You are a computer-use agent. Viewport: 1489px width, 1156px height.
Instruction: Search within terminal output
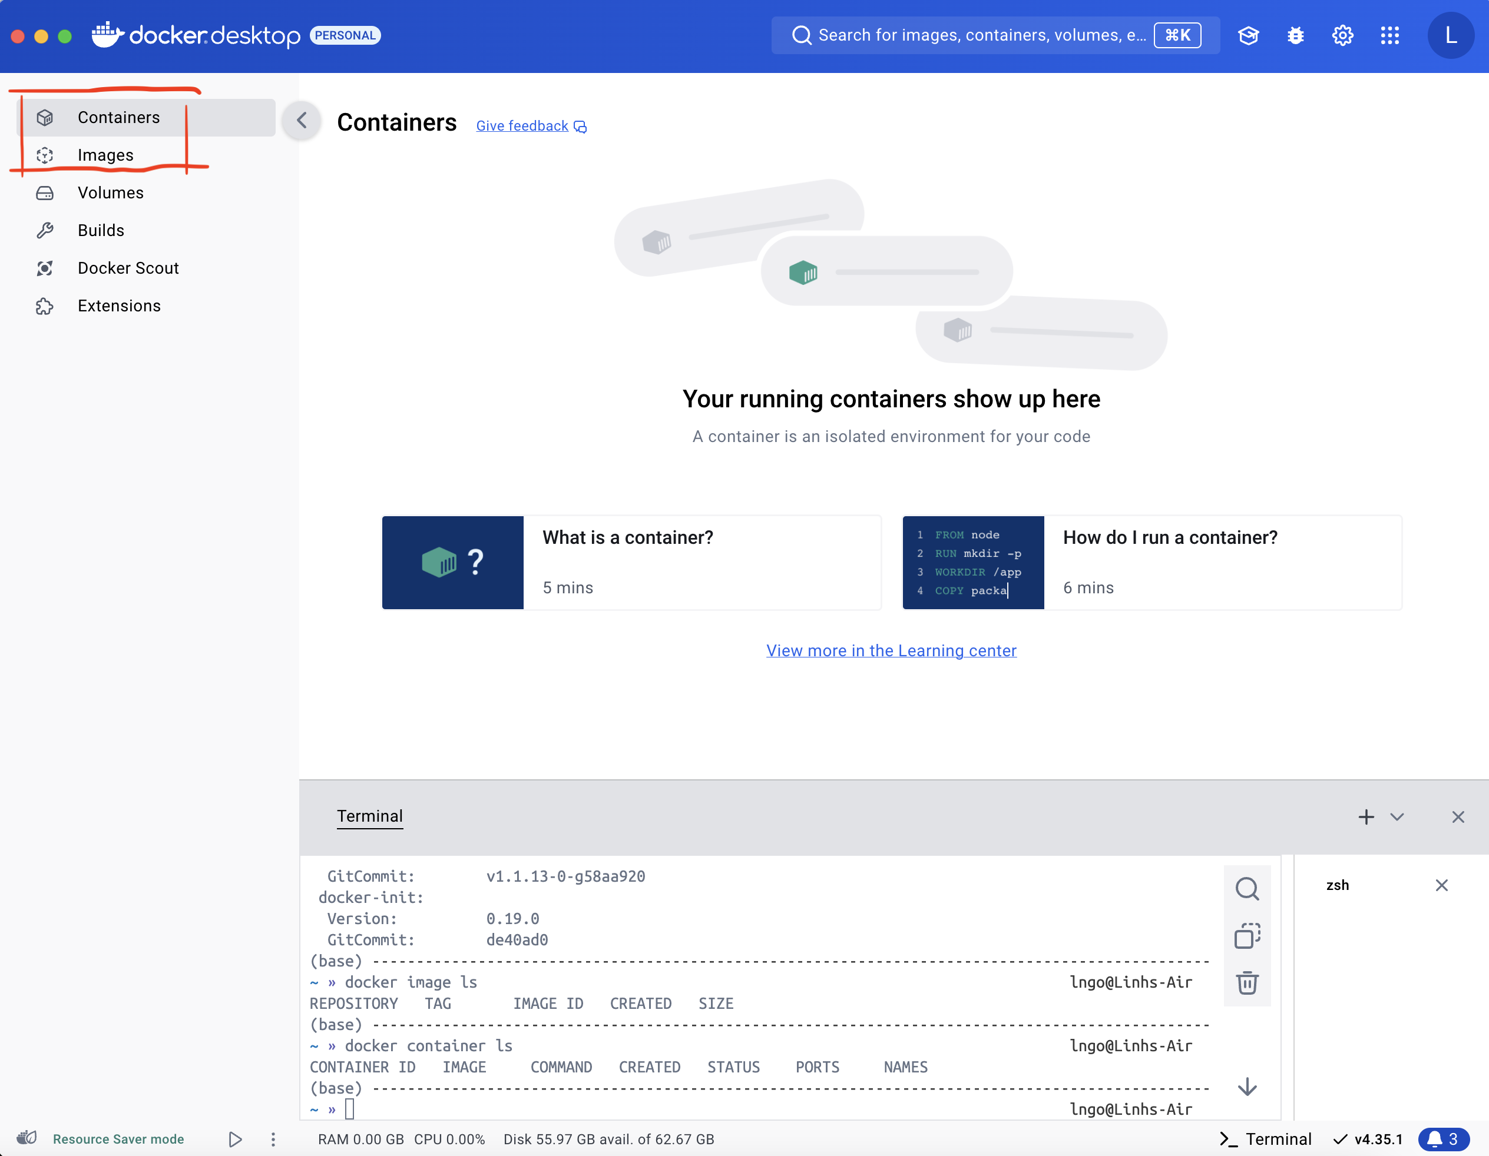click(x=1248, y=889)
